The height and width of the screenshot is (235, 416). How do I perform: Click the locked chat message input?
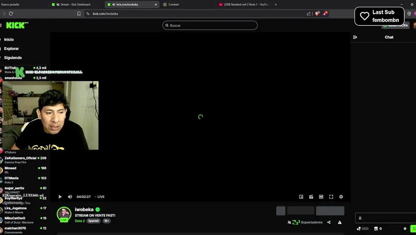386,218
